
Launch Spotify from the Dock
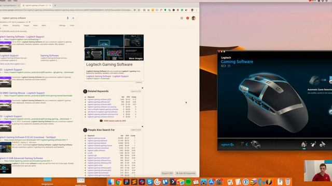[x=188, y=182]
